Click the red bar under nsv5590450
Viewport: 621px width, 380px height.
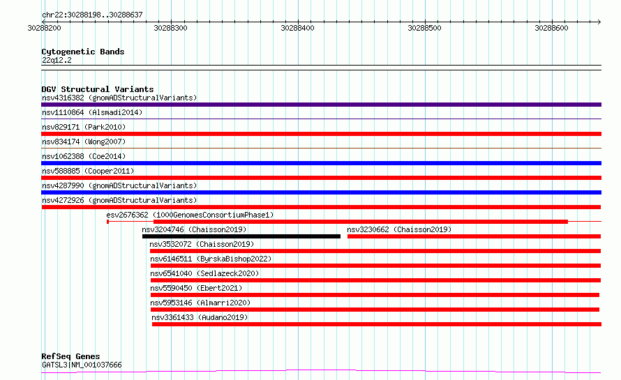coord(375,295)
